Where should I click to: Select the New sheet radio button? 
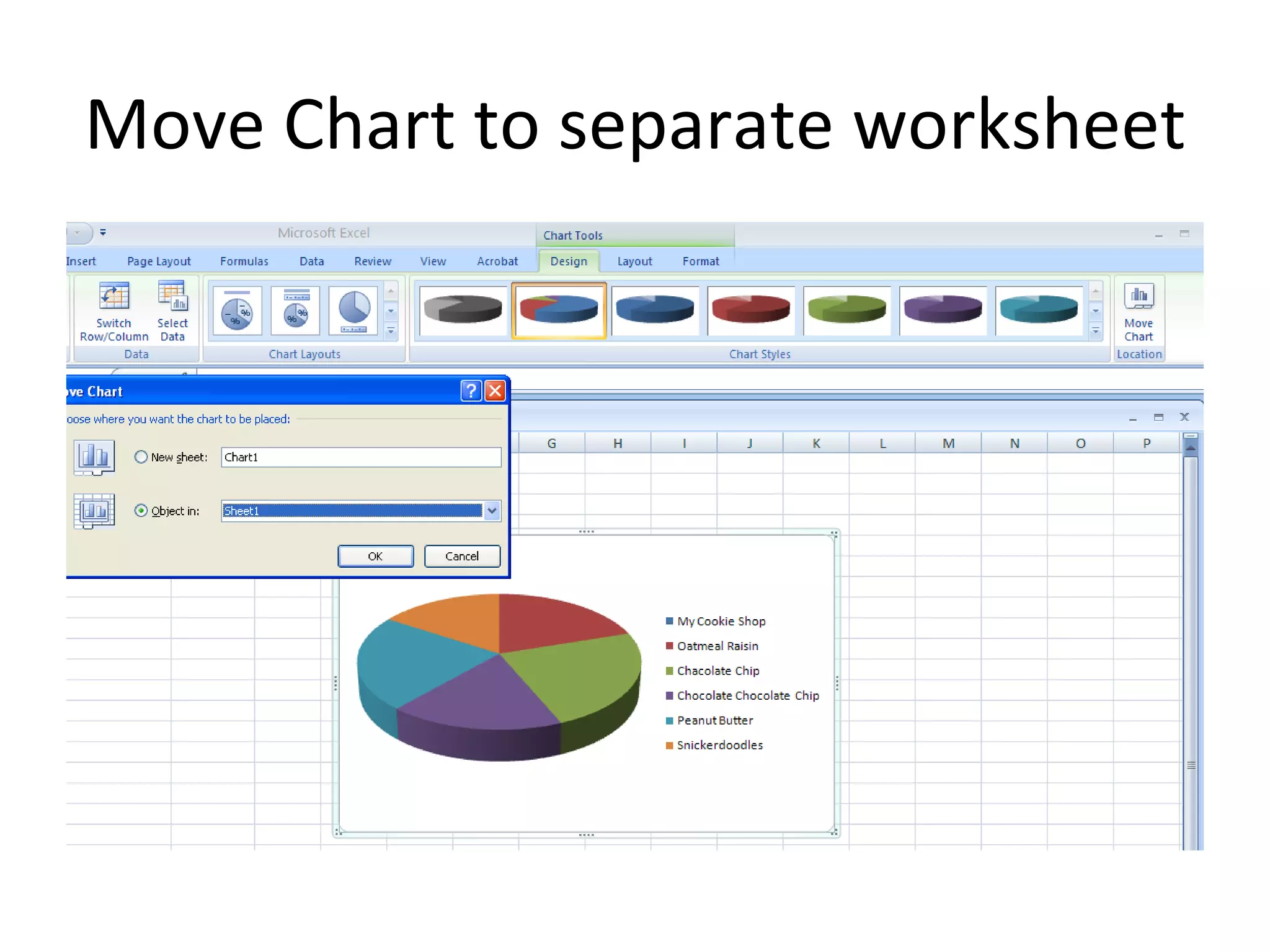(141, 457)
